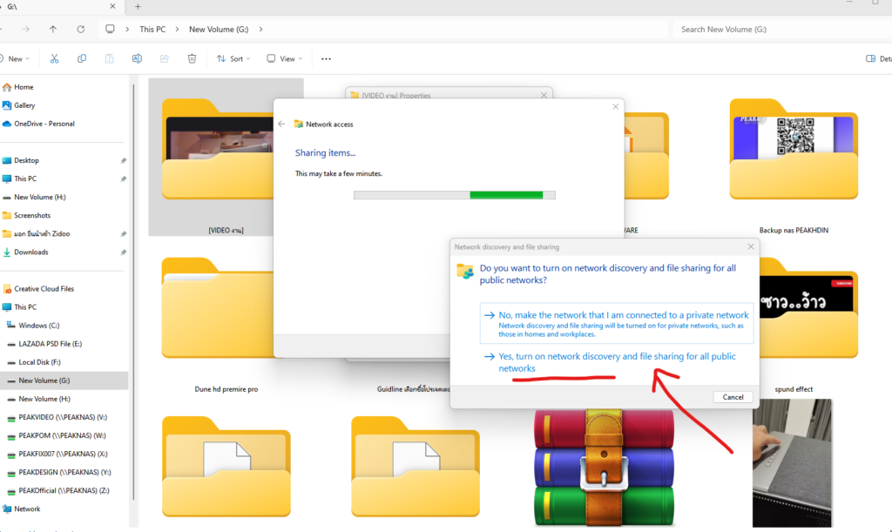Click the Sharing items progress bar

(x=454, y=195)
